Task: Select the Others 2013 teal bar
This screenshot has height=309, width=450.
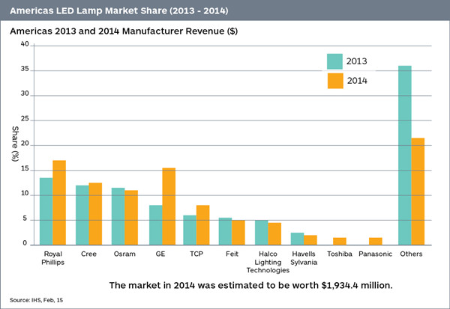Action: (404, 155)
